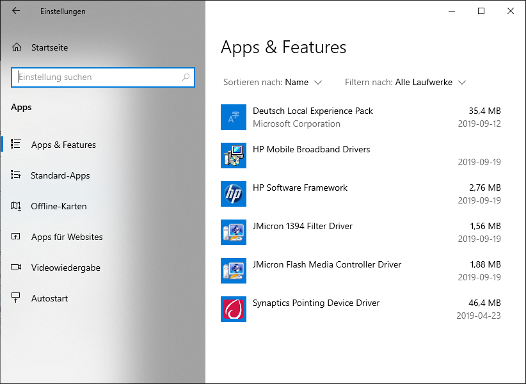The width and height of the screenshot is (526, 384).
Task: Click the Synaptics Pointing Device Driver icon
Action: [234, 309]
